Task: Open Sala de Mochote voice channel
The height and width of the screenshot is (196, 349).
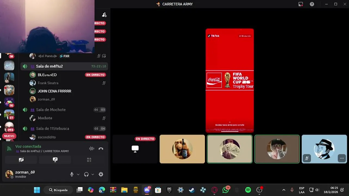Action: click(64, 110)
